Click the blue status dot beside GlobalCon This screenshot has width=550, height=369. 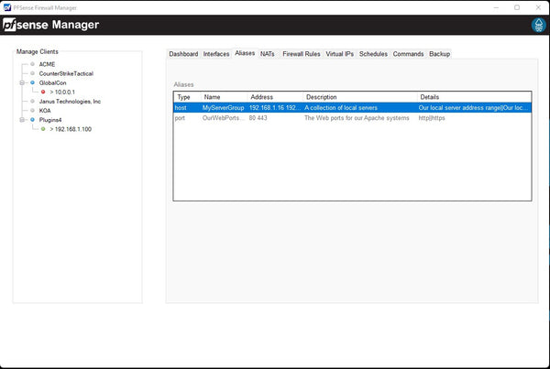pyautogui.click(x=32, y=82)
